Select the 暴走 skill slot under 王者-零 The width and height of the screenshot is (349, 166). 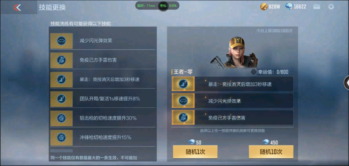(232, 84)
